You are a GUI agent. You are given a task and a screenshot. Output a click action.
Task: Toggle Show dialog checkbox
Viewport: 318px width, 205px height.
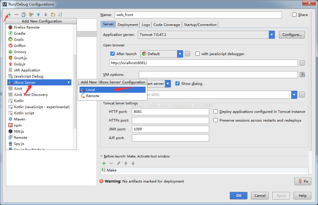[177, 83]
